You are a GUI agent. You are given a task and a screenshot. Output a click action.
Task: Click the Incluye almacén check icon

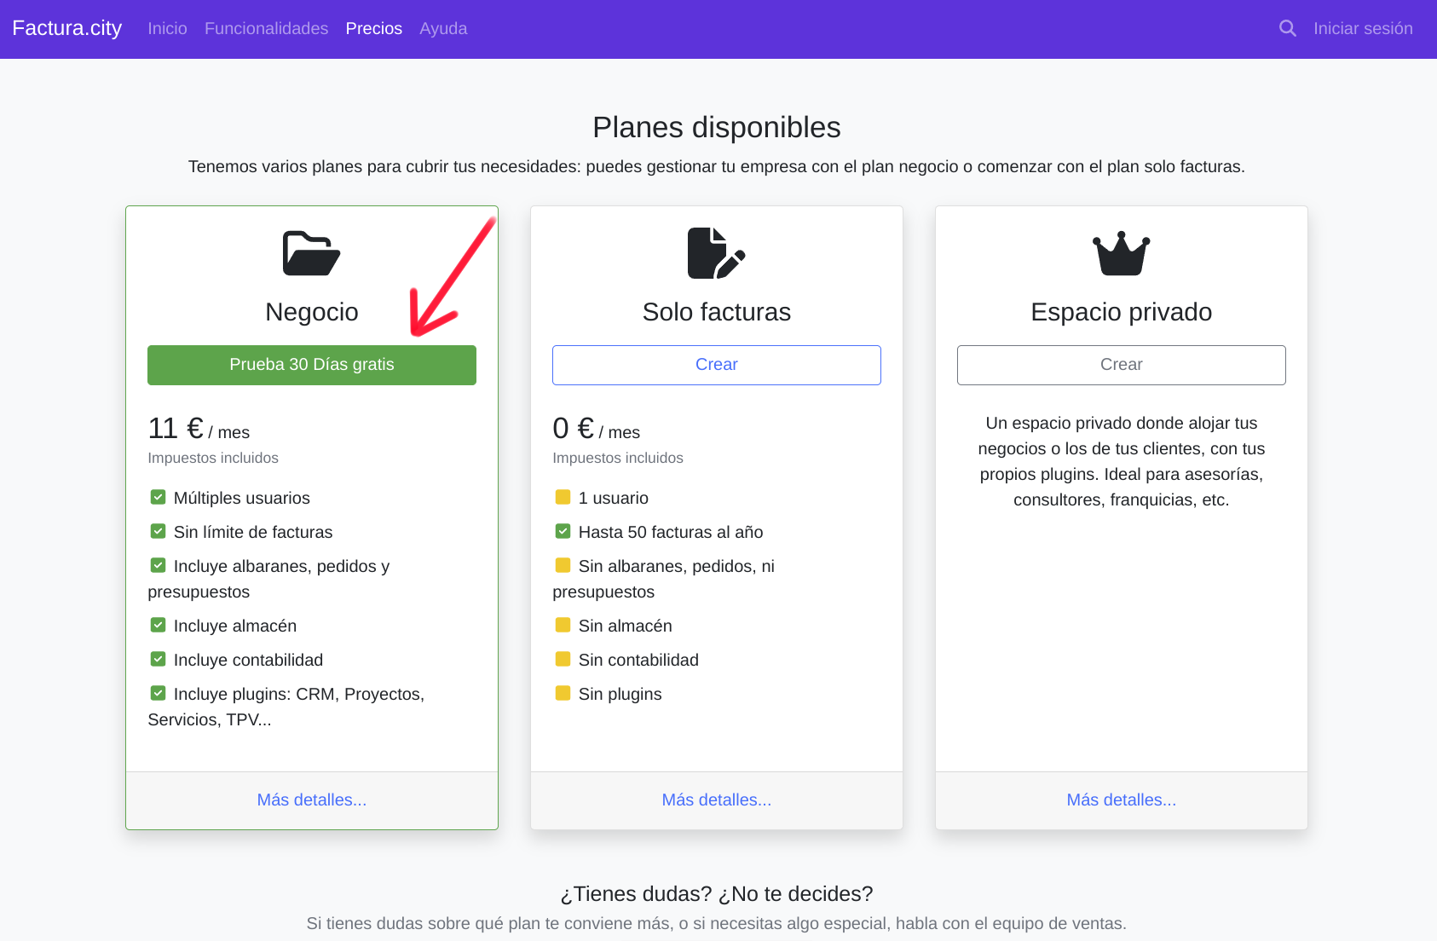pyautogui.click(x=158, y=625)
